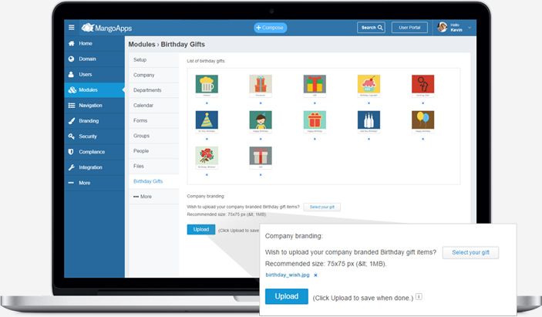Expand the user account dropdown arrow

click(470, 28)
